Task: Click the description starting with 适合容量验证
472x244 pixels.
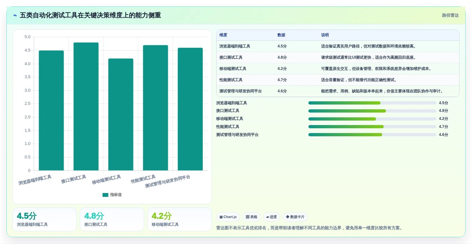Action: 359,80
